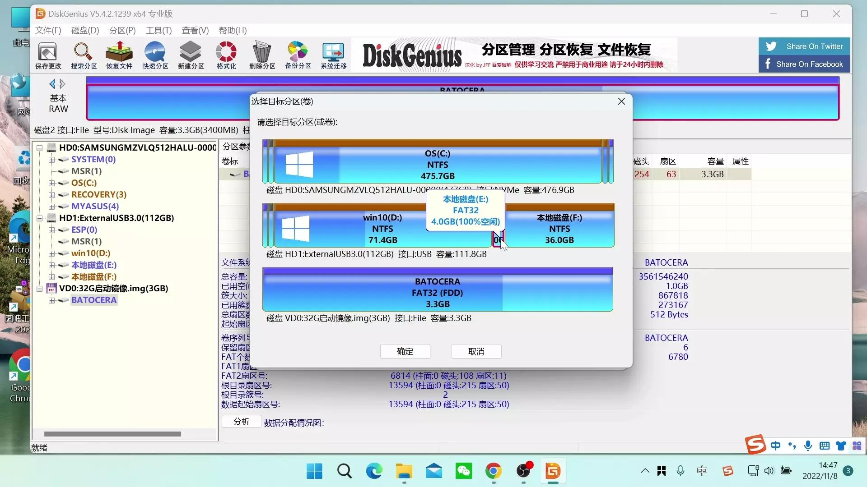Open the 工具(T) menu
This screenshot has height=487, width=867.
point(158,30)
